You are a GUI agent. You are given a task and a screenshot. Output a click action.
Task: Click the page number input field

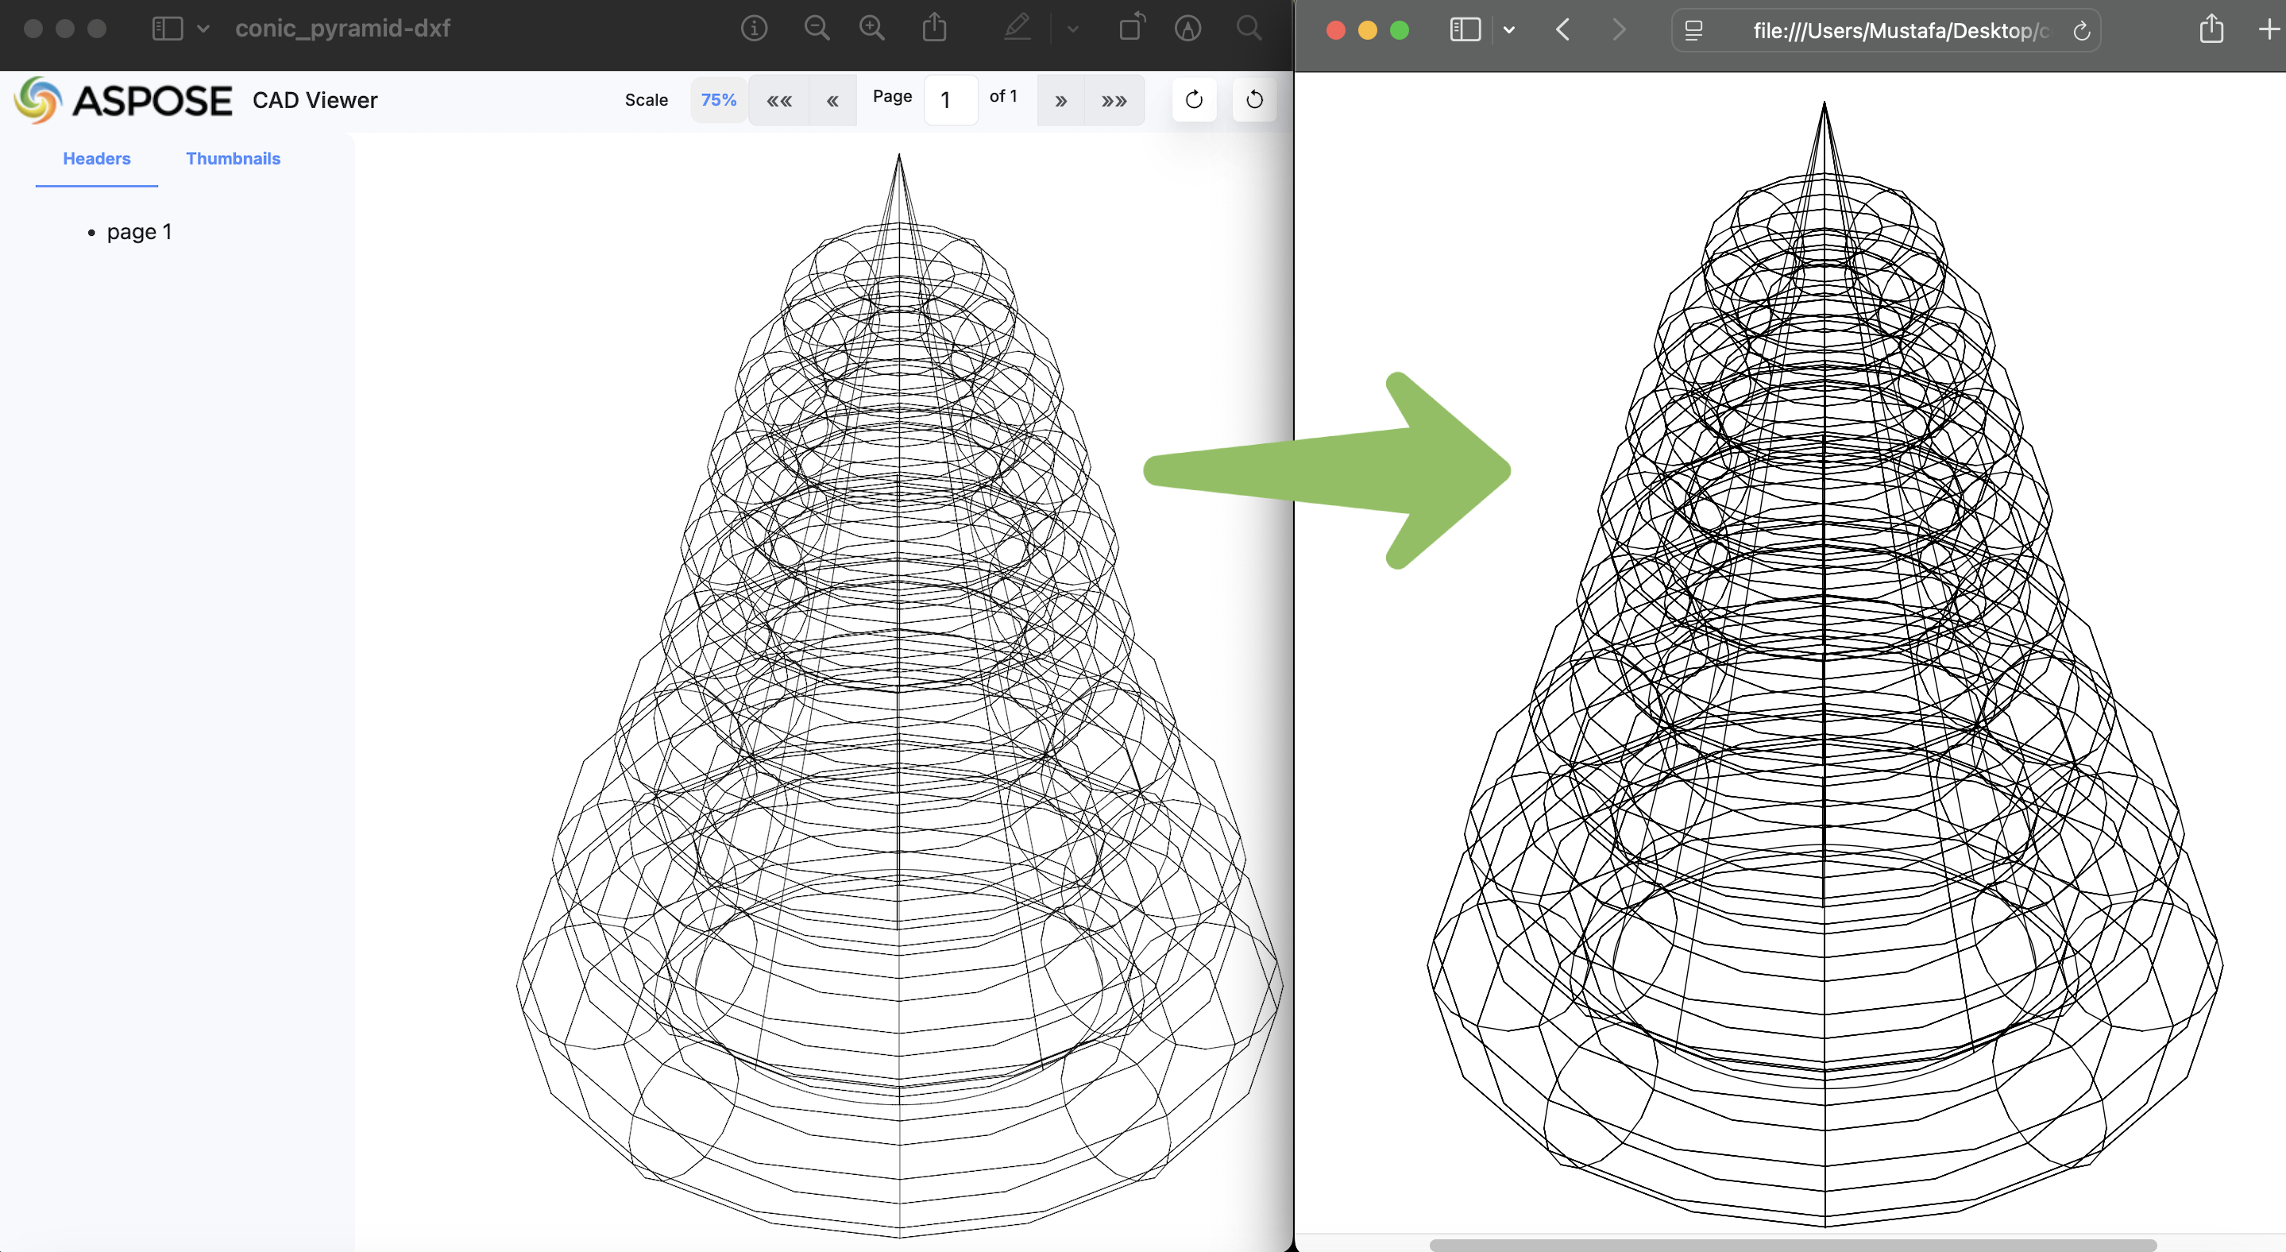coord(949,100)
